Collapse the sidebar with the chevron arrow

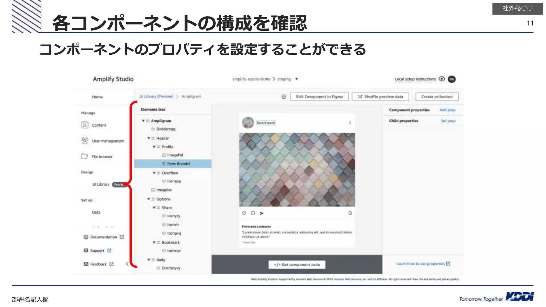(127, 264)
